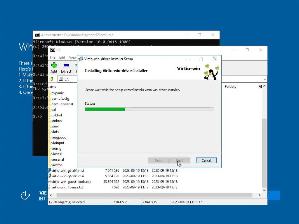Select virtio-win-guest-tools.exe file name

click(x=71, y=181)
